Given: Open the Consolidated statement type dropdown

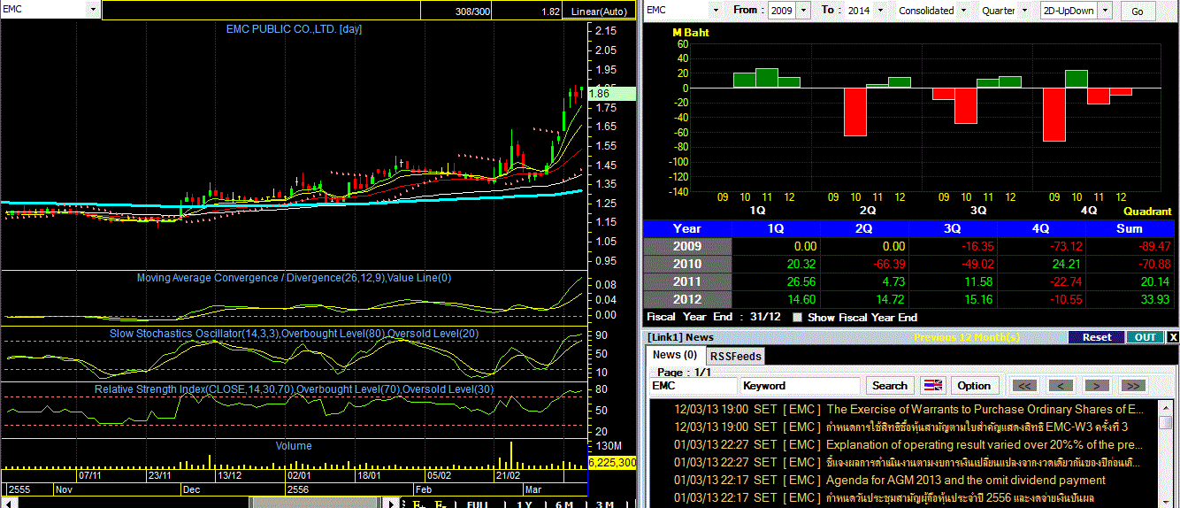Looking at the screenshot, I should click(963, 11).
